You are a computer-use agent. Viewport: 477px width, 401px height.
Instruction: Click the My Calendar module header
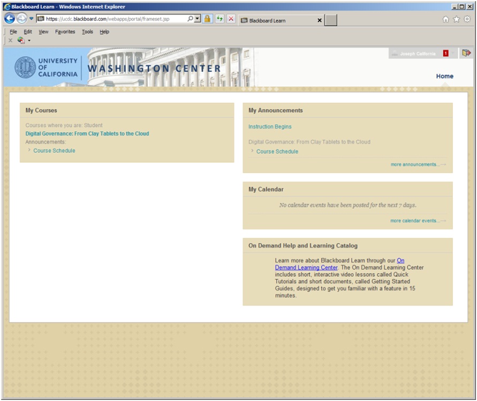(x=347, y=189)
